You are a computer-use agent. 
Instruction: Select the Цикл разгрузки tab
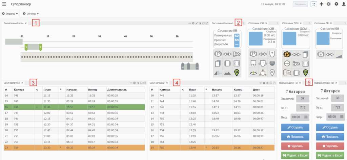coord(12,83)
